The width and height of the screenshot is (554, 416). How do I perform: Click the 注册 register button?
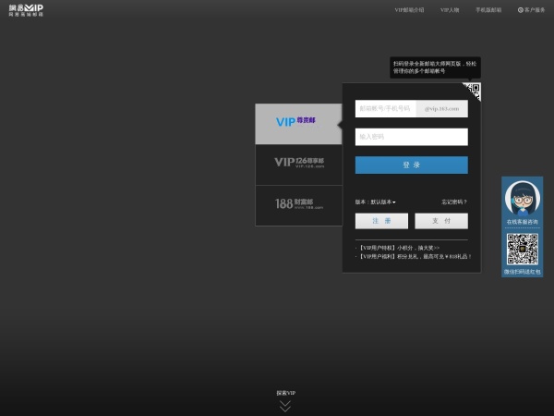pos(381,221)
